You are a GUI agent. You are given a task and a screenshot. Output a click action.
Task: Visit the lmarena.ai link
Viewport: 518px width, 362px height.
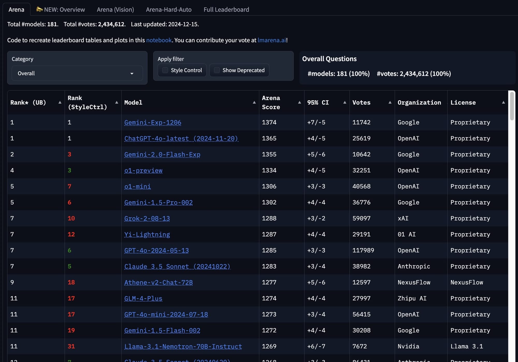(x=272, y=40)
